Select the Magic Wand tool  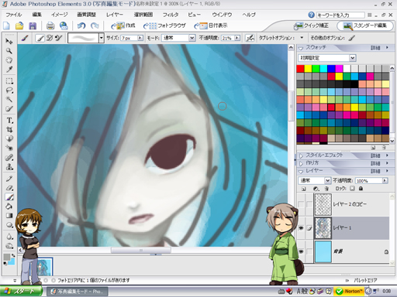pyautogui.click(x=9, y=100)
